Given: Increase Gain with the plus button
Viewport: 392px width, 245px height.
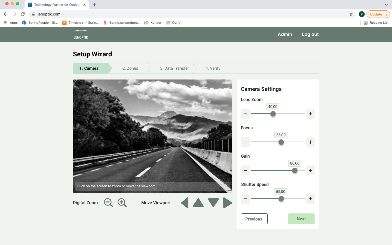Looking at the screenshot, I should [x=311, y=170].
